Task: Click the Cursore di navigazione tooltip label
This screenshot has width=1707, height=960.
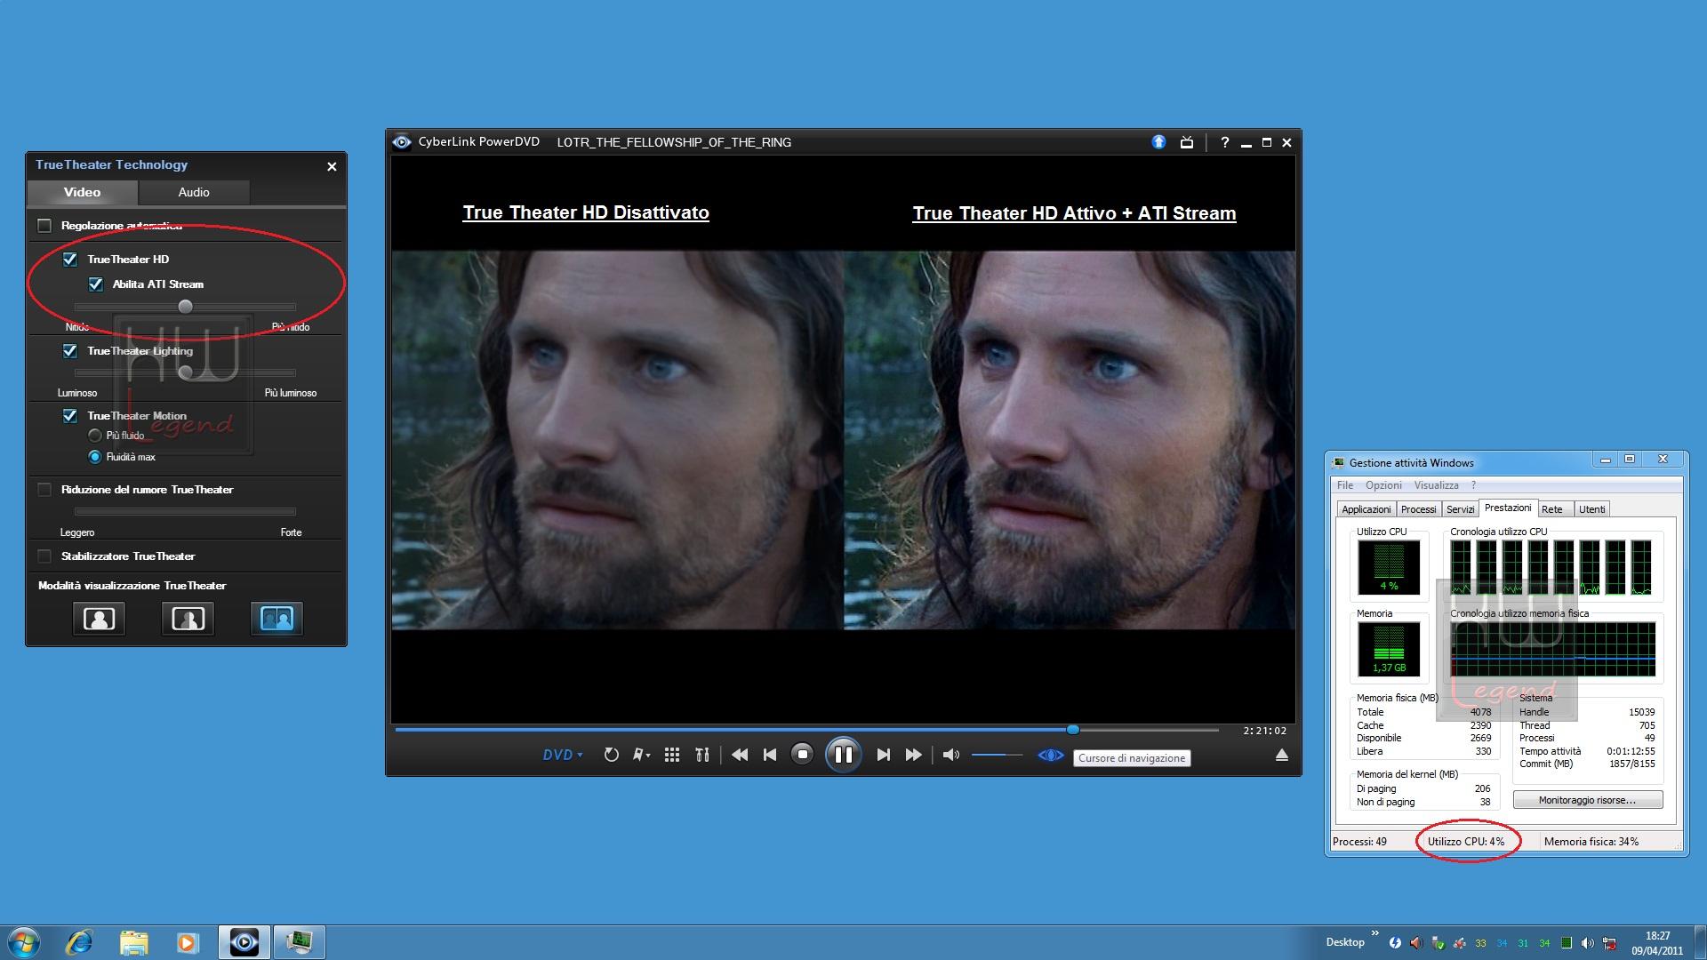Action: coord(1132,758)
